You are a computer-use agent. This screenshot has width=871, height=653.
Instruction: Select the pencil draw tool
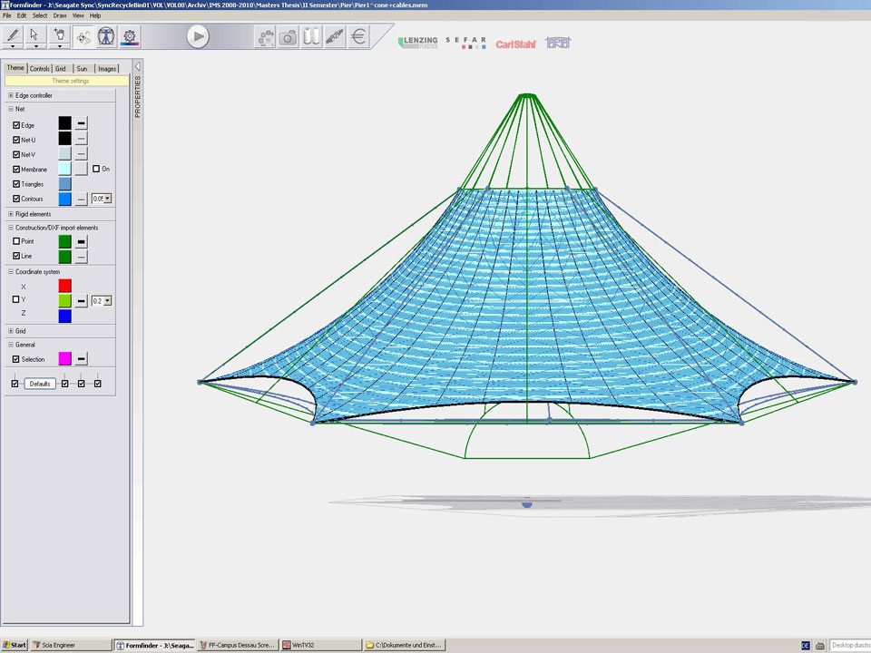[x=13, y=34]
